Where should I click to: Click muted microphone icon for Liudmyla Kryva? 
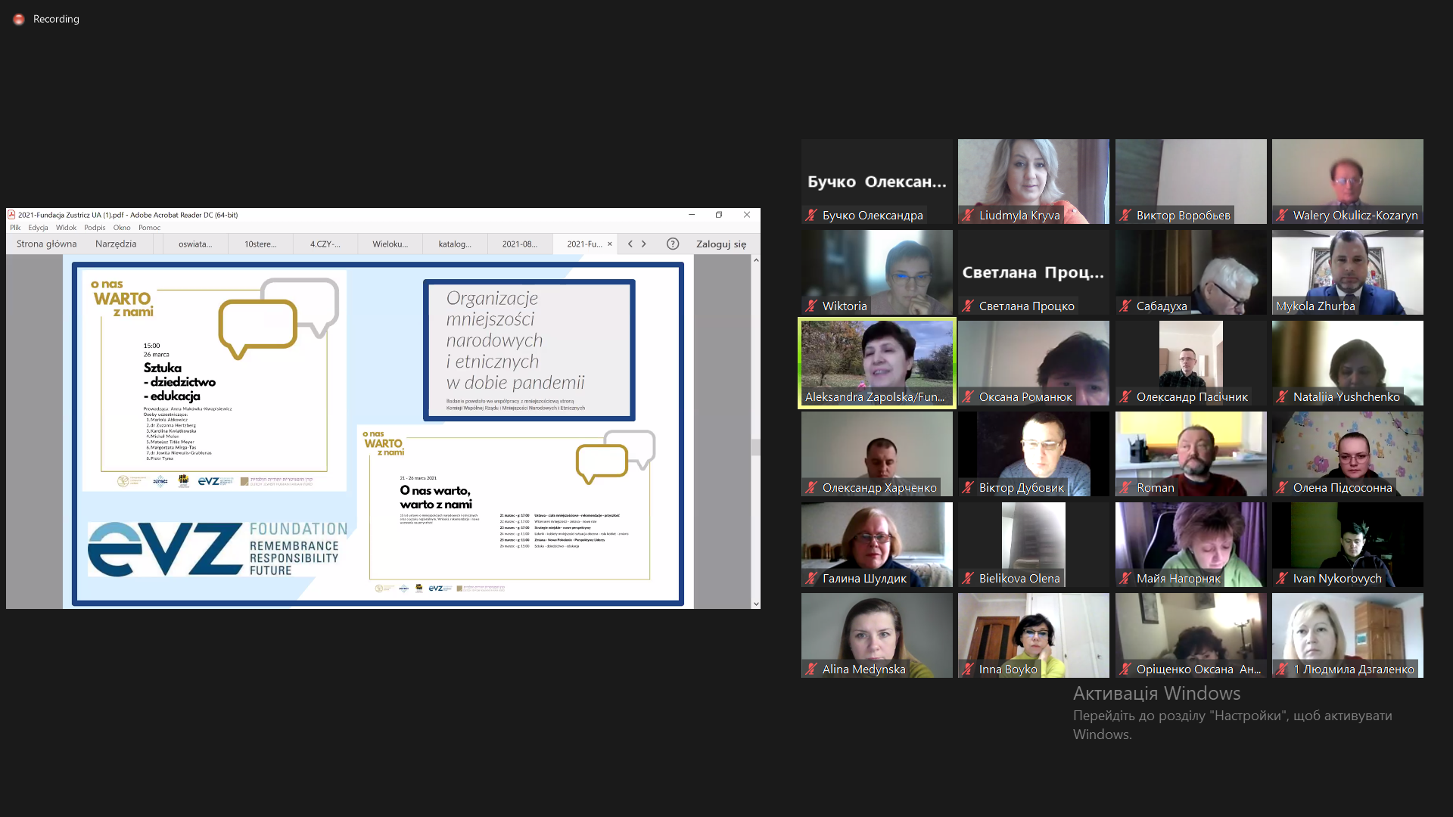click(x=968, y=216)
